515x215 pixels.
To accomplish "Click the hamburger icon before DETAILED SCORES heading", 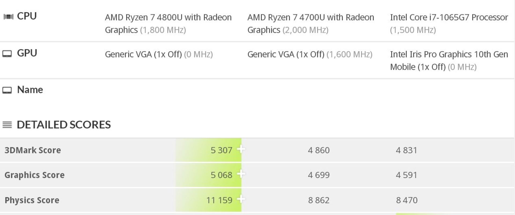I will pos(6,124).
